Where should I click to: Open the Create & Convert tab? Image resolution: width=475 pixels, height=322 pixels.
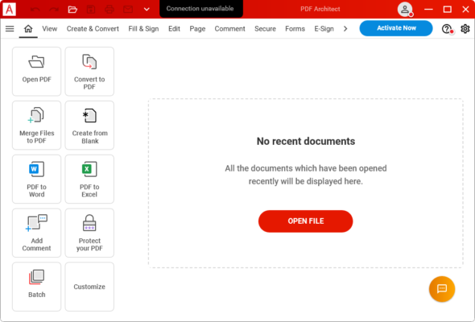[x=93, y=29]
